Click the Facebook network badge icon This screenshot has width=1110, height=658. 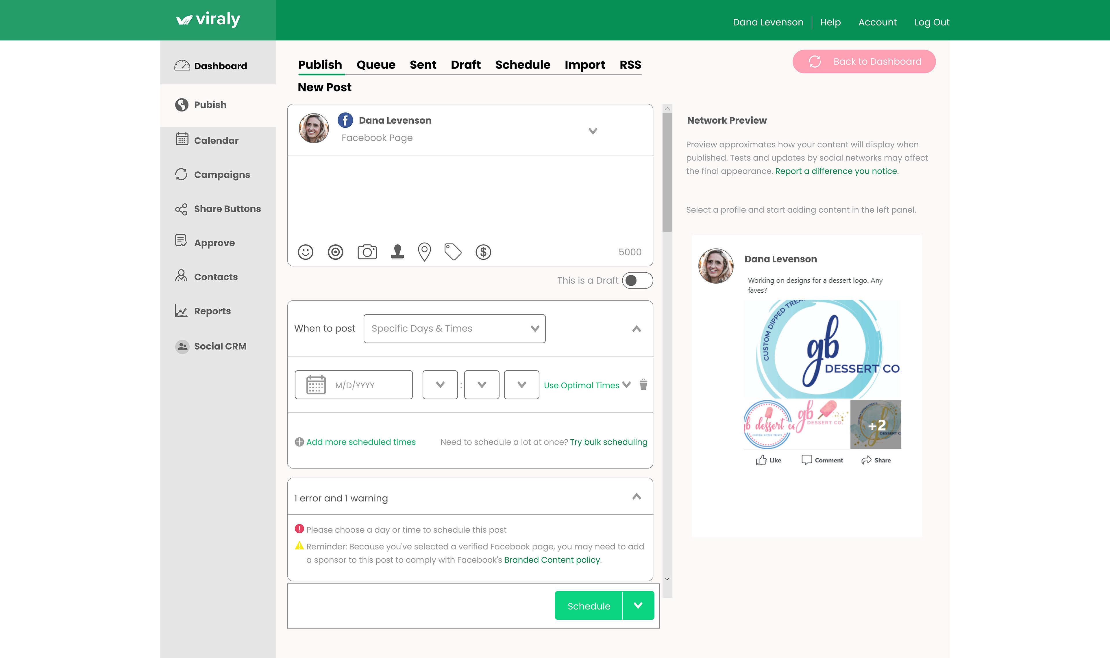point(345,120)
